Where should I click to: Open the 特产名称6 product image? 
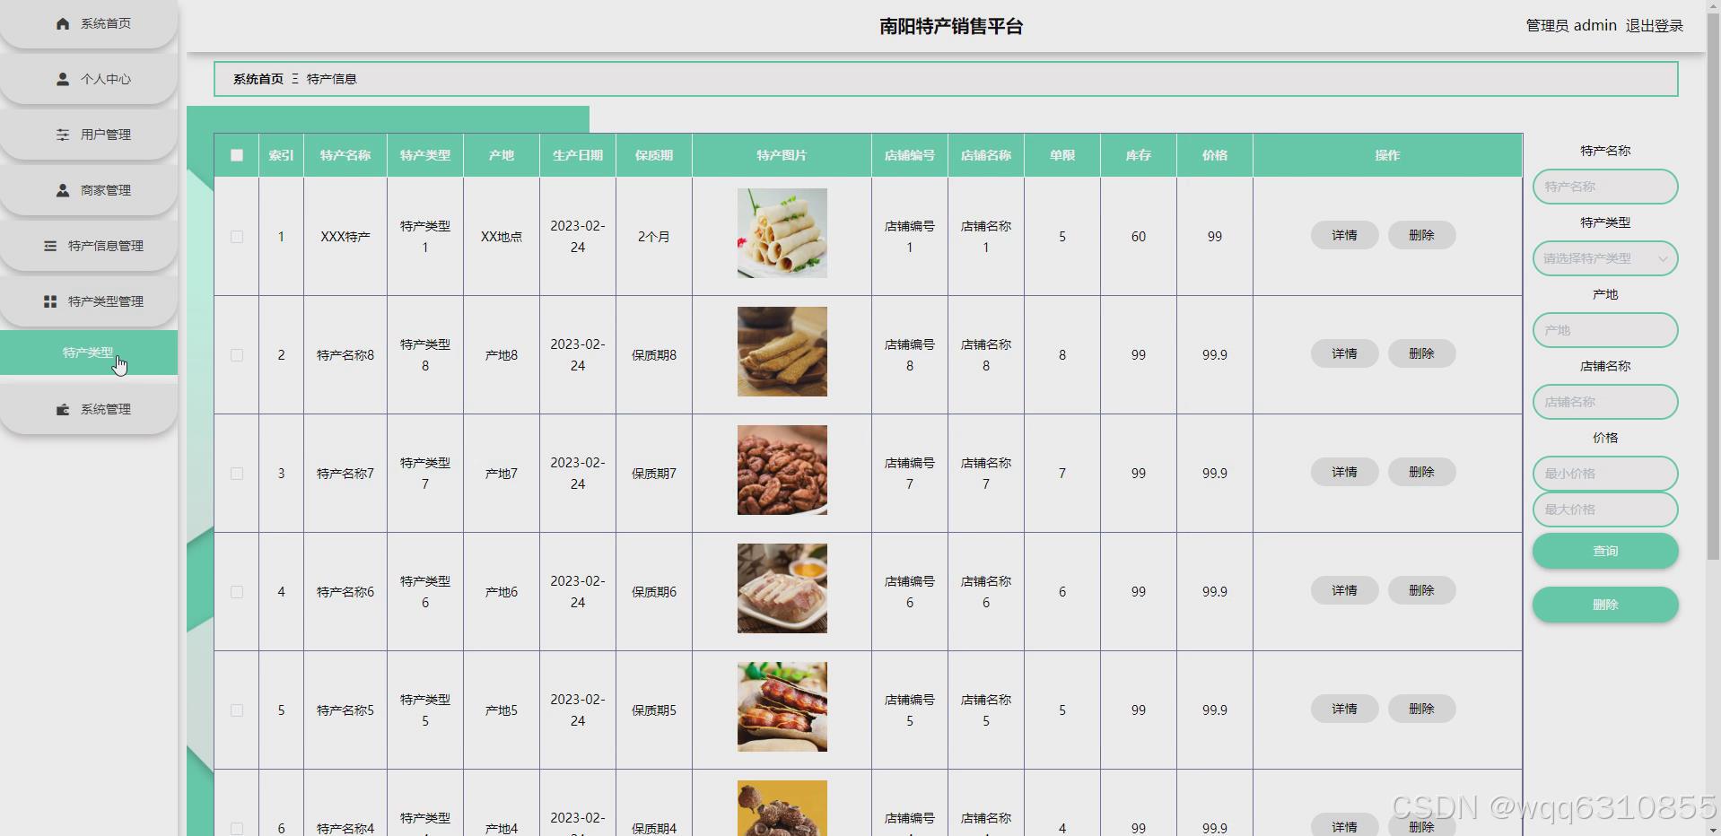point(782,588)
